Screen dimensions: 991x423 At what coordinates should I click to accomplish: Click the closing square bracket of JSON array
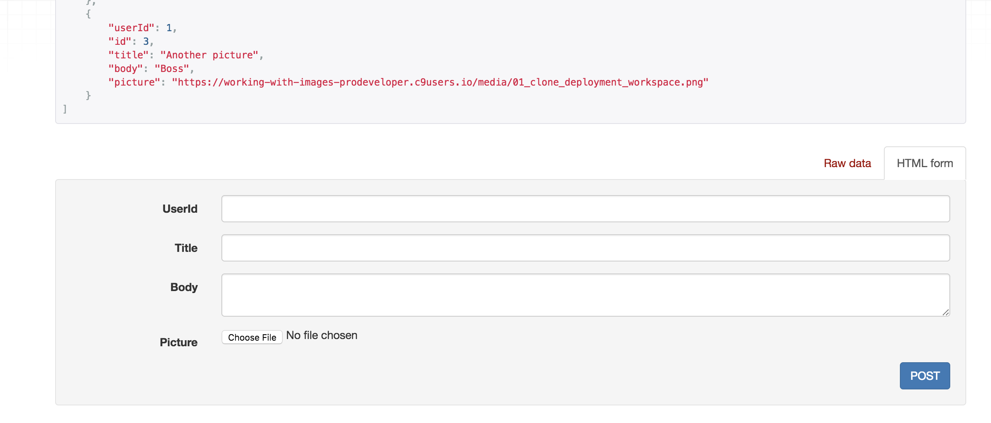[x=65, y=109]
